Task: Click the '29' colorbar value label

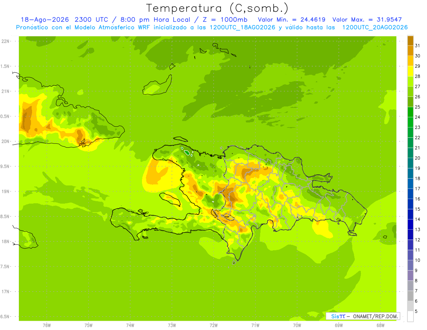Action: (x=418, y=66)
